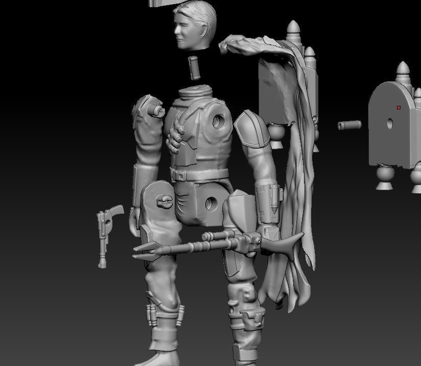Select the neck peg below the head
The width and height of the screenshot is (421, 366).
click(194, 67)
